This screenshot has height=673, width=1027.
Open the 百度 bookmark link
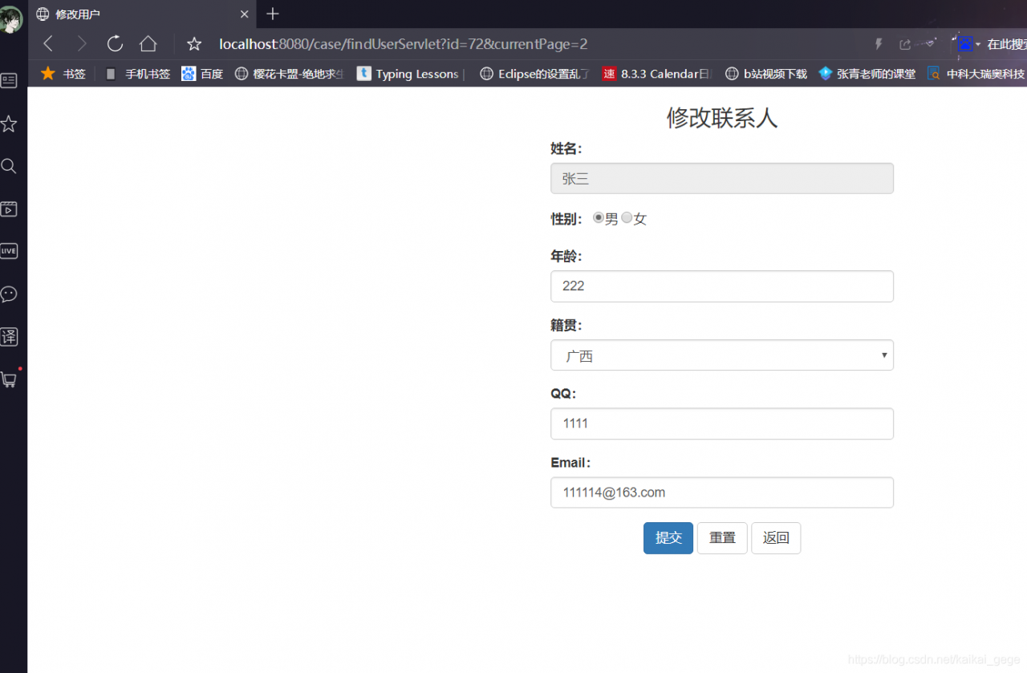coord(202,73)
